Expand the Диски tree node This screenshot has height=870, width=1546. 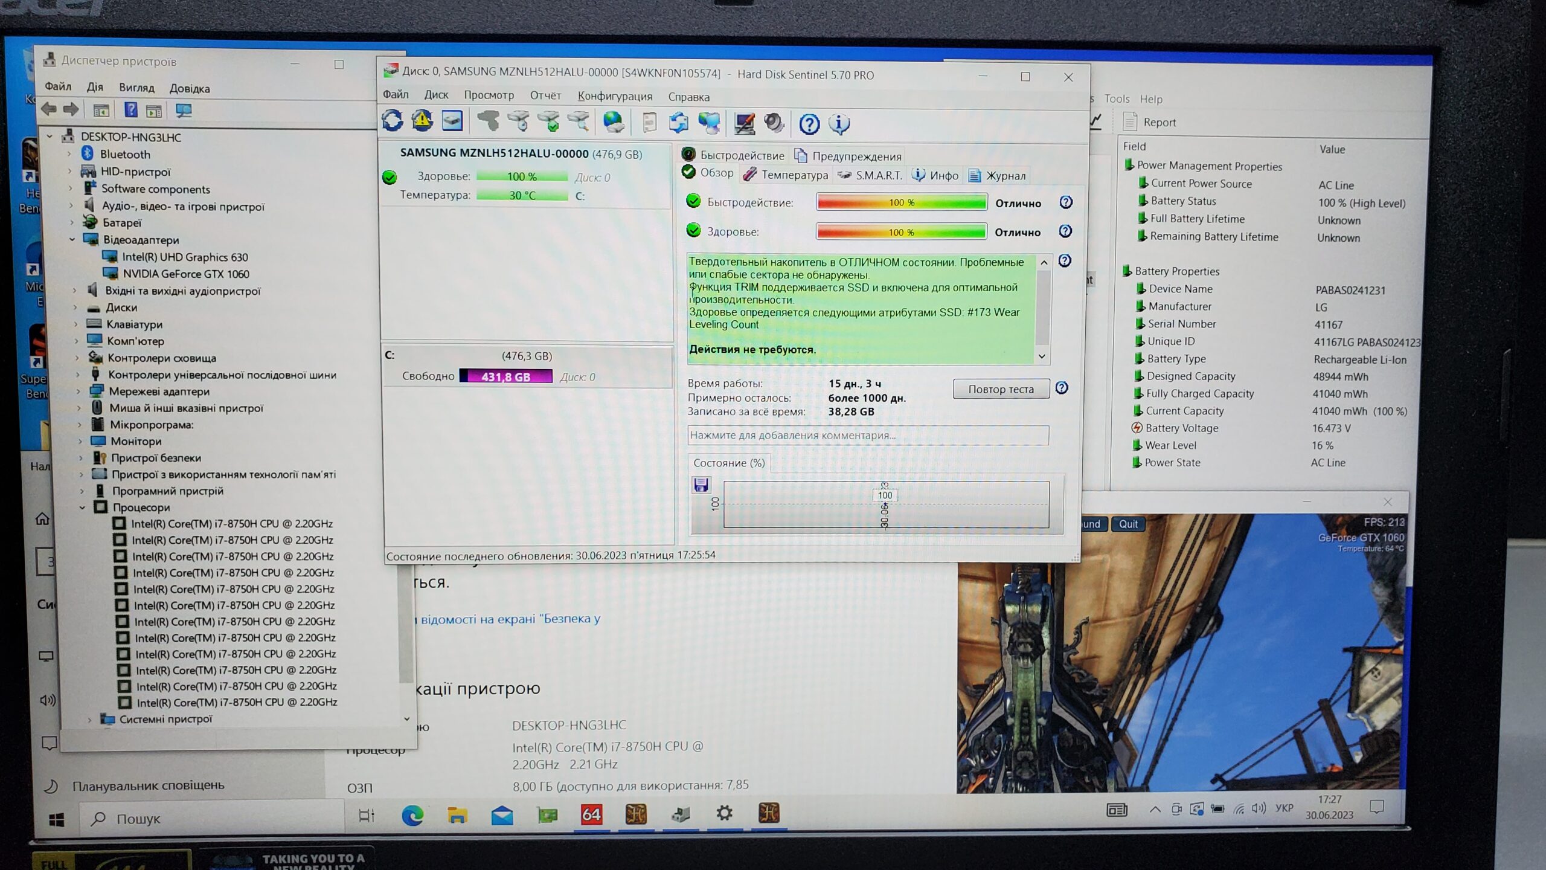point(76,308)
